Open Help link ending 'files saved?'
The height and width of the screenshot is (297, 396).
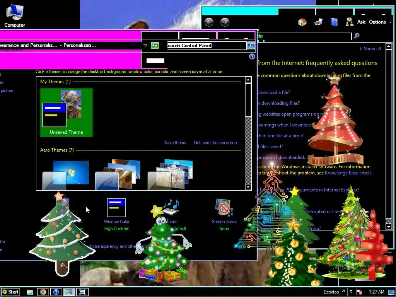pos(270,147)
